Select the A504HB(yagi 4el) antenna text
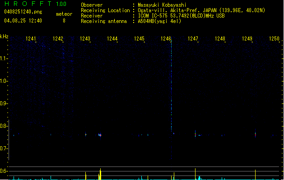 click(159, 21)
